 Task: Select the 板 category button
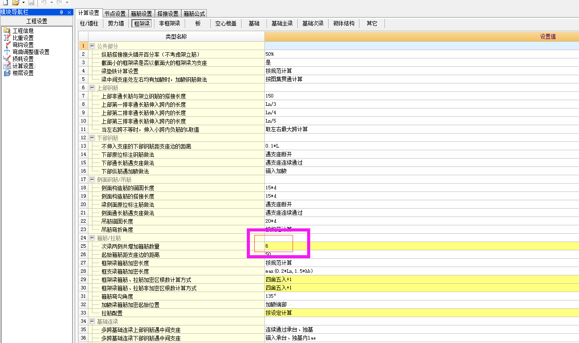(198, 23)
